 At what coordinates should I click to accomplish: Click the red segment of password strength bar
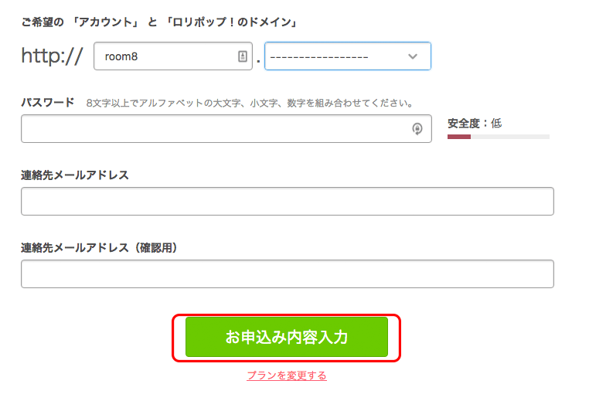pyautogui.click(x=459, y=137)
